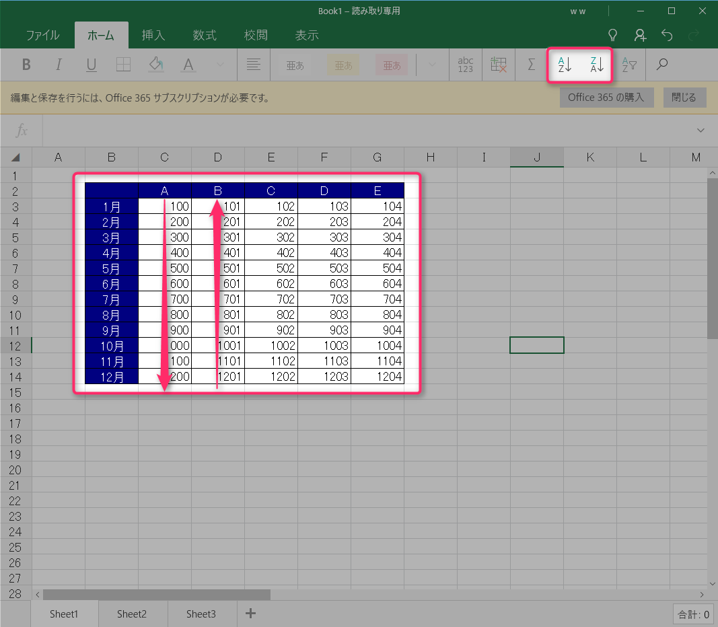Click the 合計: 0 status box
This screenshot has height=627, width=718.
(693, 615)
